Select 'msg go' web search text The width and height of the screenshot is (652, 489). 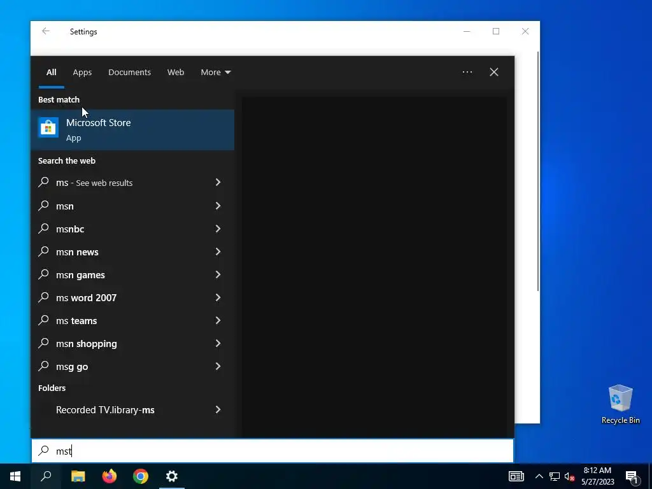coord(72,367)
